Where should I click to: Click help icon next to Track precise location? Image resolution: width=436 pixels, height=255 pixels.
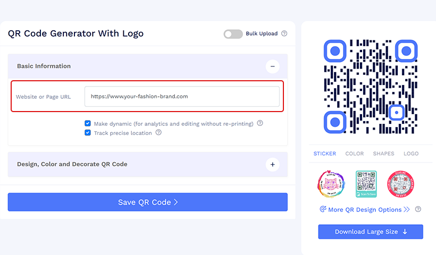point(158,133)
